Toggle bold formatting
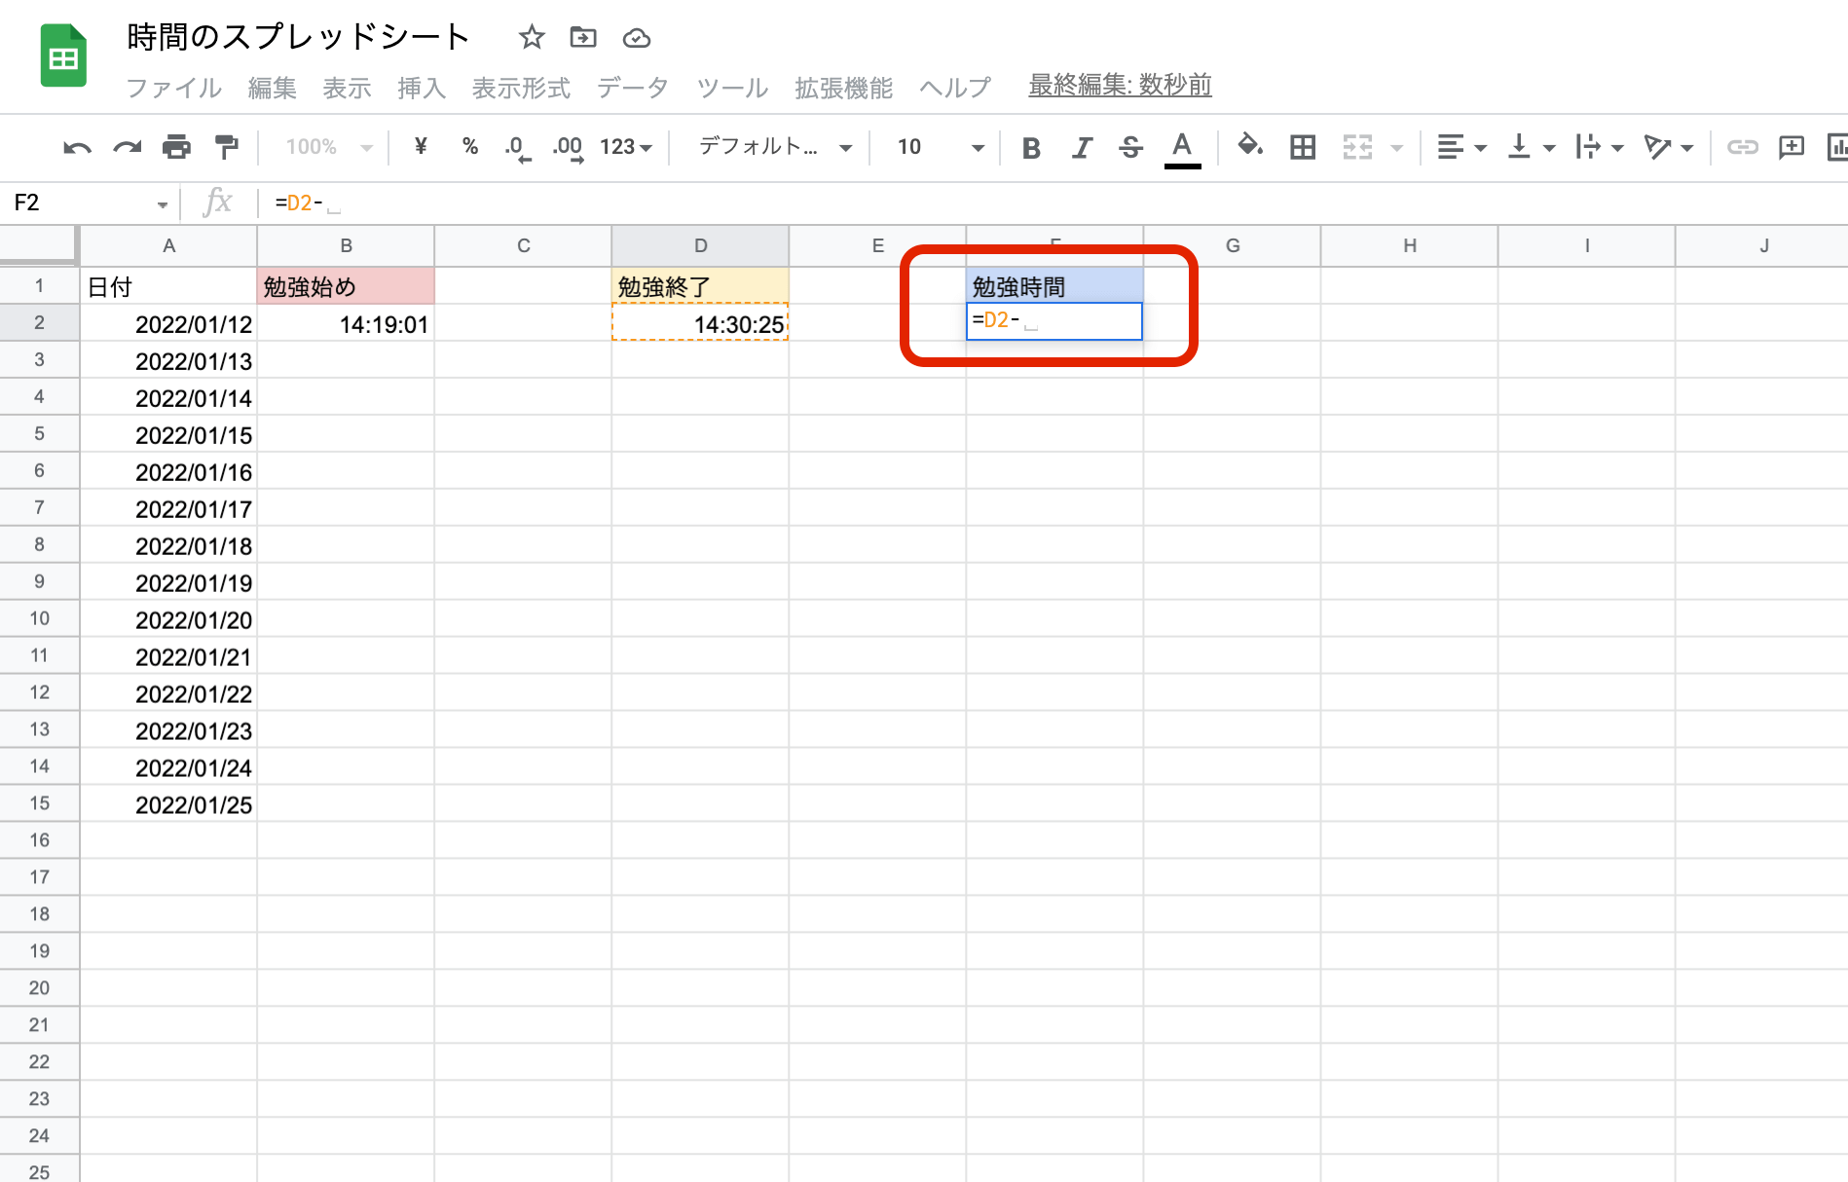The image size is (1848, 1182). coord(1031,147)
